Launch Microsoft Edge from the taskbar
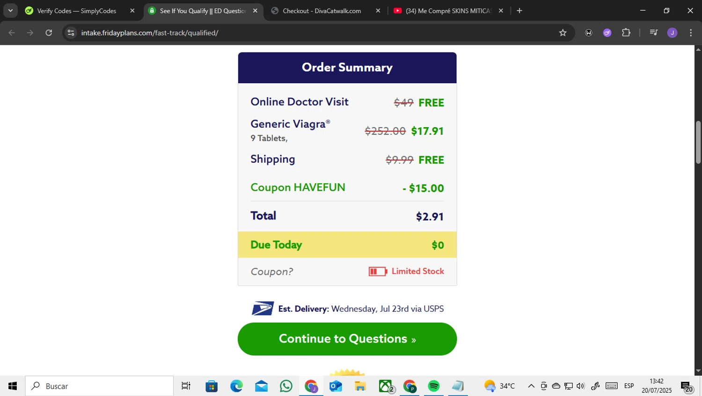Viewport: 702px width, 396px height. pos(236,386)
